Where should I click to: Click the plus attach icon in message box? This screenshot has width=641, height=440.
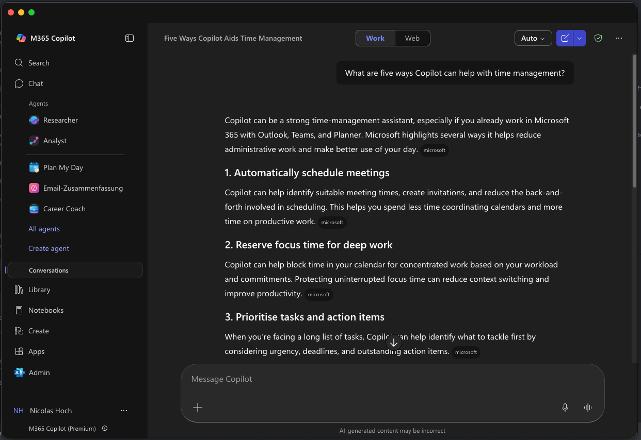pyautogui.click(x=198, y=408)
